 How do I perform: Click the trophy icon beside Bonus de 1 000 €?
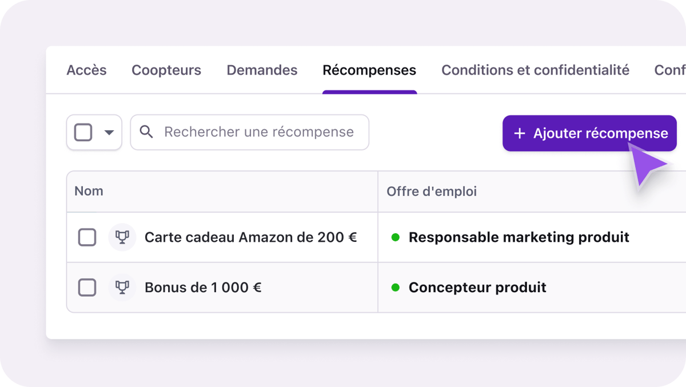tap(122, 288)
